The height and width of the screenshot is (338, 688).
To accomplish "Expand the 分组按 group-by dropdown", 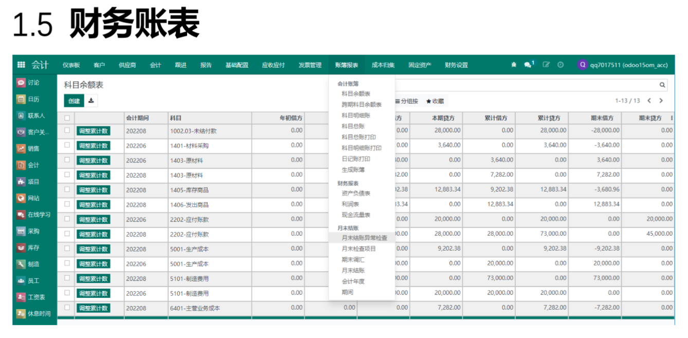I will click(406, 101).
